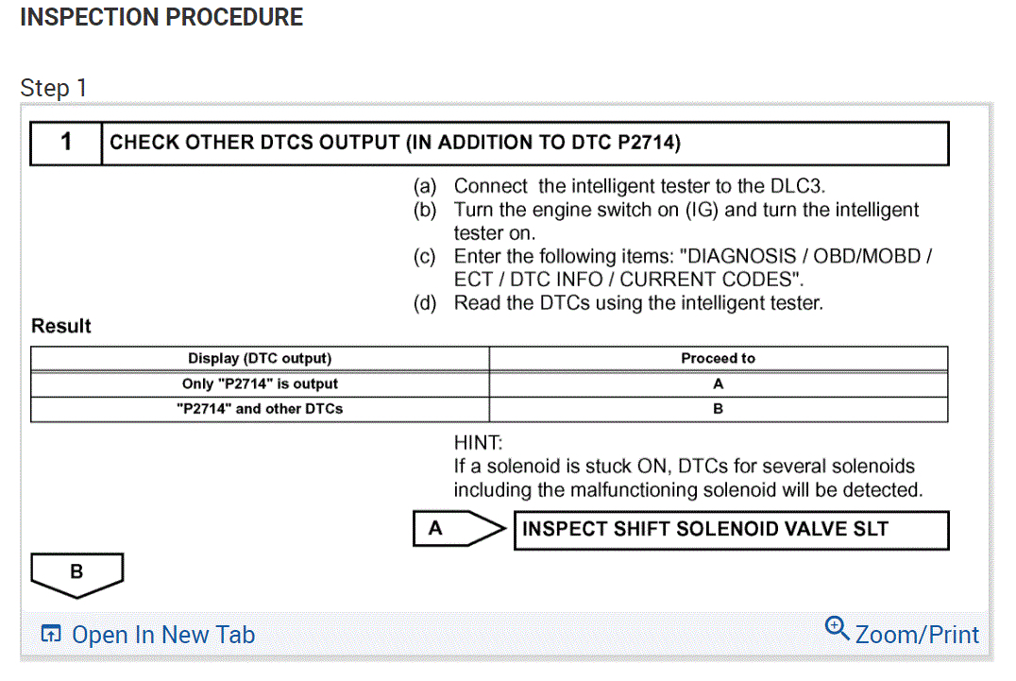Click the Check Other DTCs Output header
The image size is (1016, 681).
(395, 143)
